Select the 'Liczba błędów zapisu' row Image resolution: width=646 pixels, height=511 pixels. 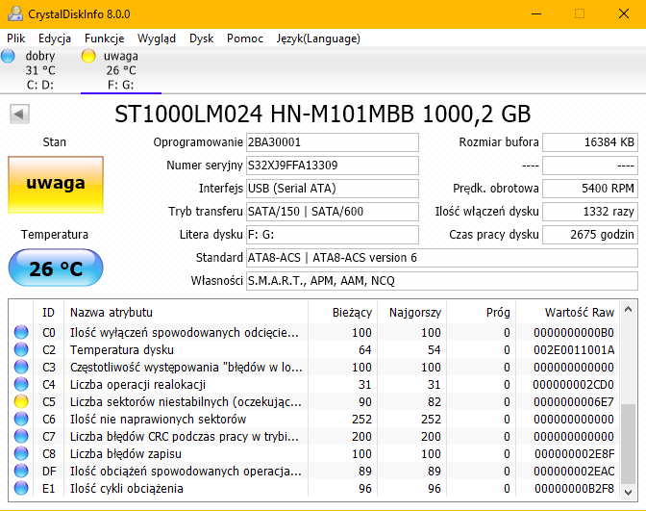pyautogui.click(x=314, y=453)
